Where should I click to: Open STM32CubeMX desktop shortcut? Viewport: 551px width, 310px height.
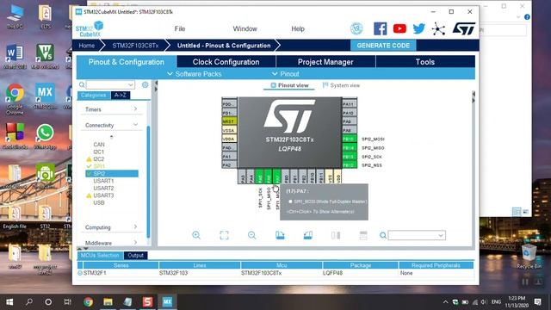45,96
